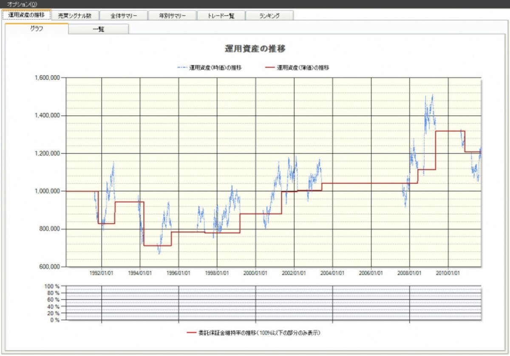This screenshot has width=510, height=356.
Task: Click the blue 運用資産(時価)の推移 legend entry
Action: 209,67
